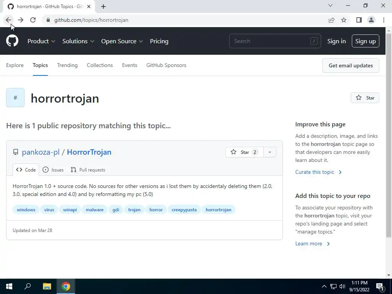The height and width of the screenshot is (294, 392).
Task: Star the HorrorTrojan repository
Action: [x=245, y=152]
